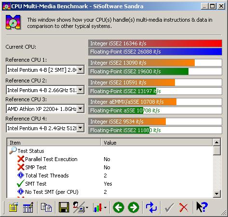This screenshot has width=228, height=217.
Task: Go back with the green left arrow
Action: coord(119,207)
